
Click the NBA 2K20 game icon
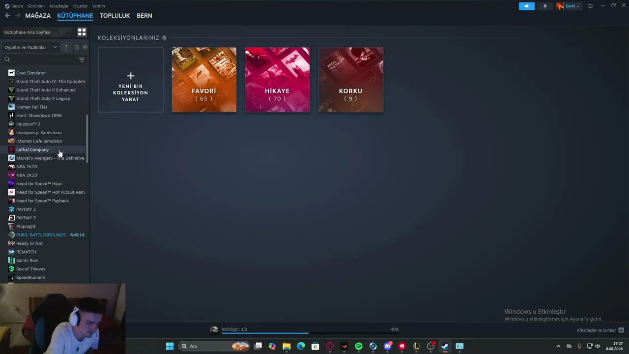[11, 167]
